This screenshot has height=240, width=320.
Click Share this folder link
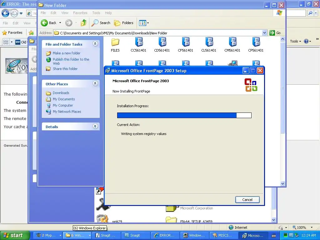(x=65, y=69)
